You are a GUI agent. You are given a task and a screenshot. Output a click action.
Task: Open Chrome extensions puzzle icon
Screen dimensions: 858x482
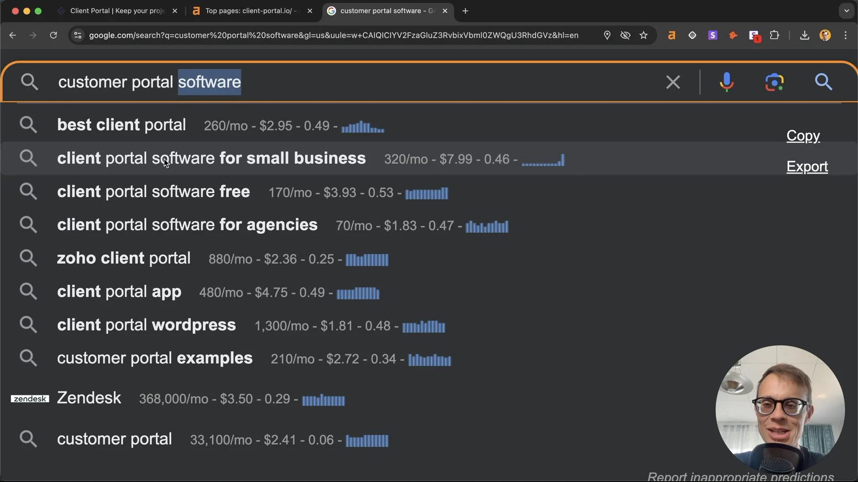click(774, 35)
